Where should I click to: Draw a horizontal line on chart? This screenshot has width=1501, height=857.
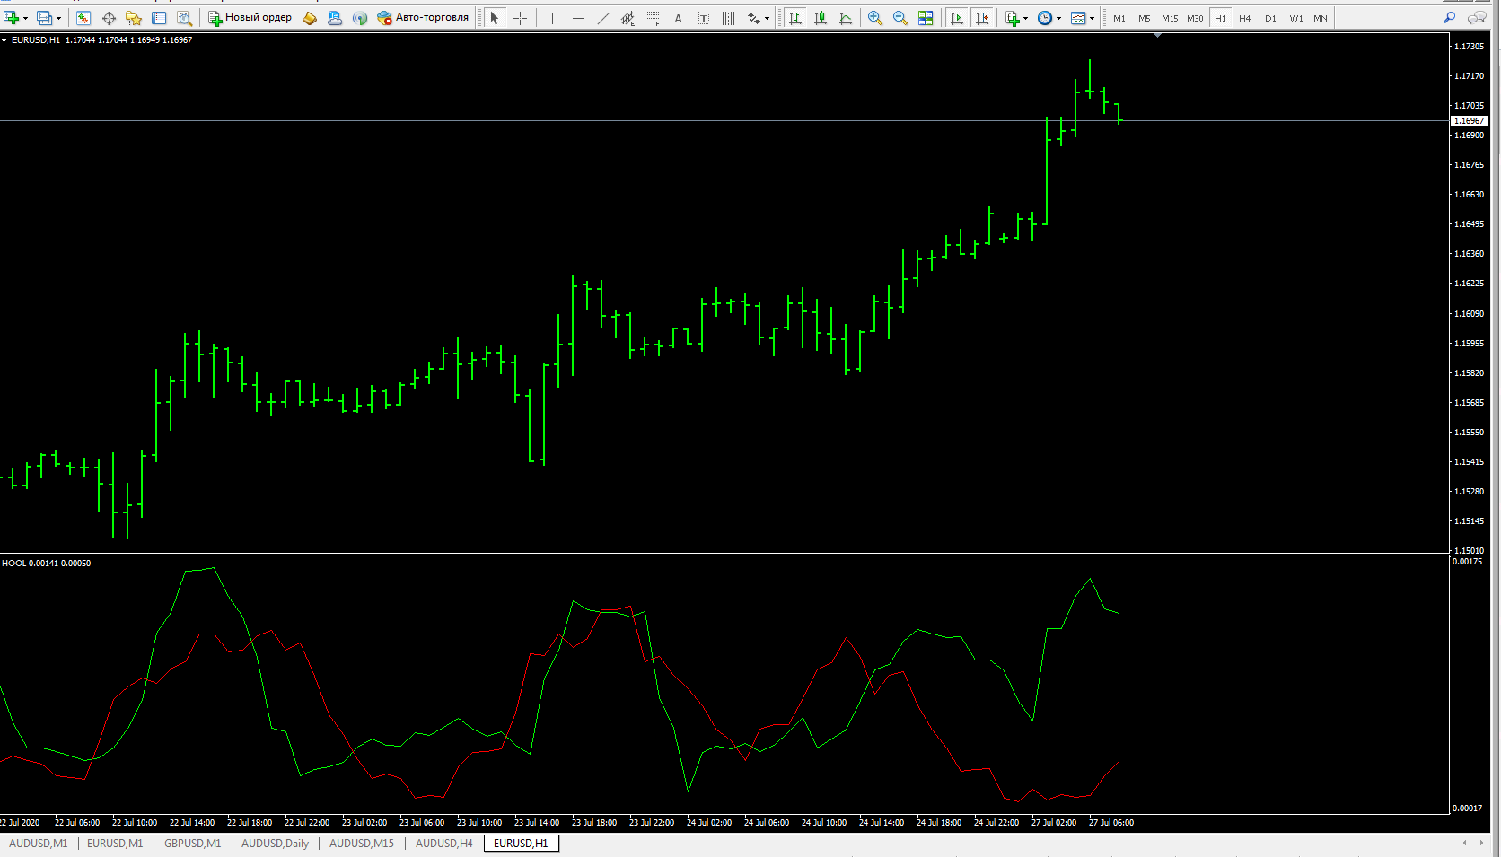[577, 18]
